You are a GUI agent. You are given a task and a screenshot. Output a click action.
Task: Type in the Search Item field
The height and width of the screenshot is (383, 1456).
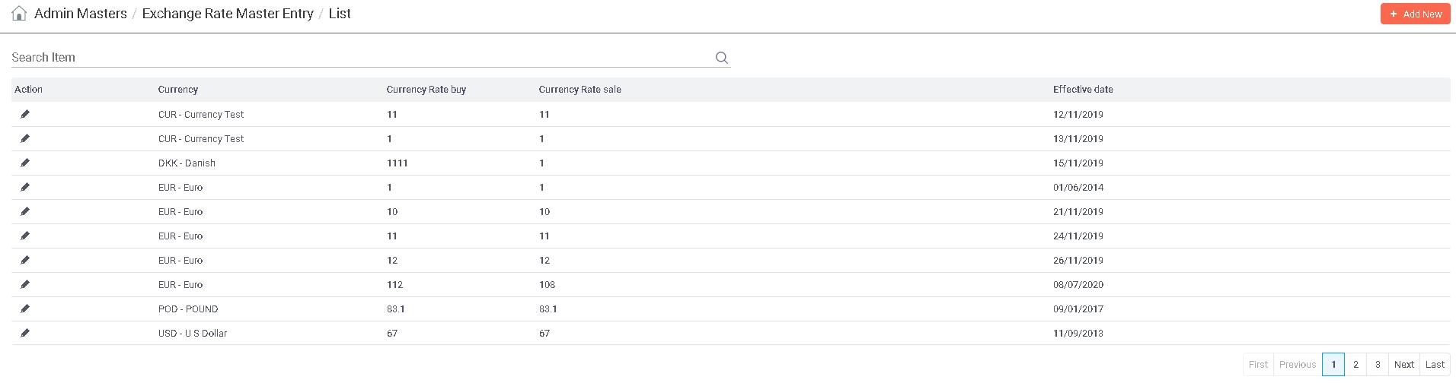click(x=358, y=58)
